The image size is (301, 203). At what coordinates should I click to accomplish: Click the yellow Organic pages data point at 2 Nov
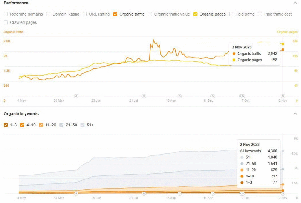pos(283,44)
